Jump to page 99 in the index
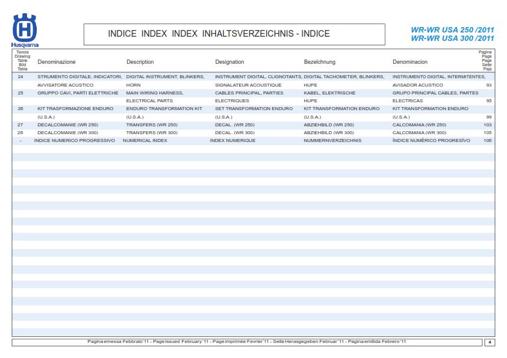The width and height of the screenshot is (507, 358). [x=488, y=117]
